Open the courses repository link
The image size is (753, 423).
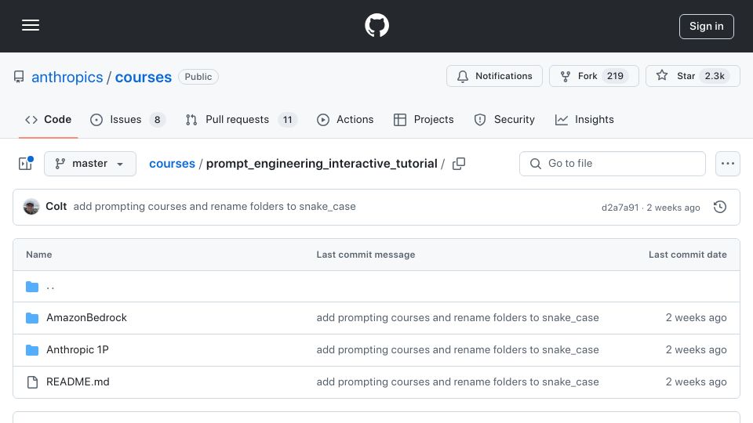tap(143, 77)
